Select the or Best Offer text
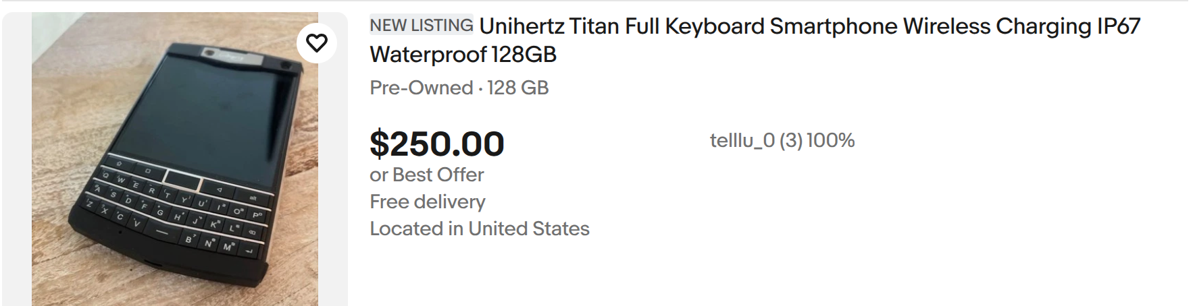Screen dimensions: 1193x306 click(x=427, y=175)
